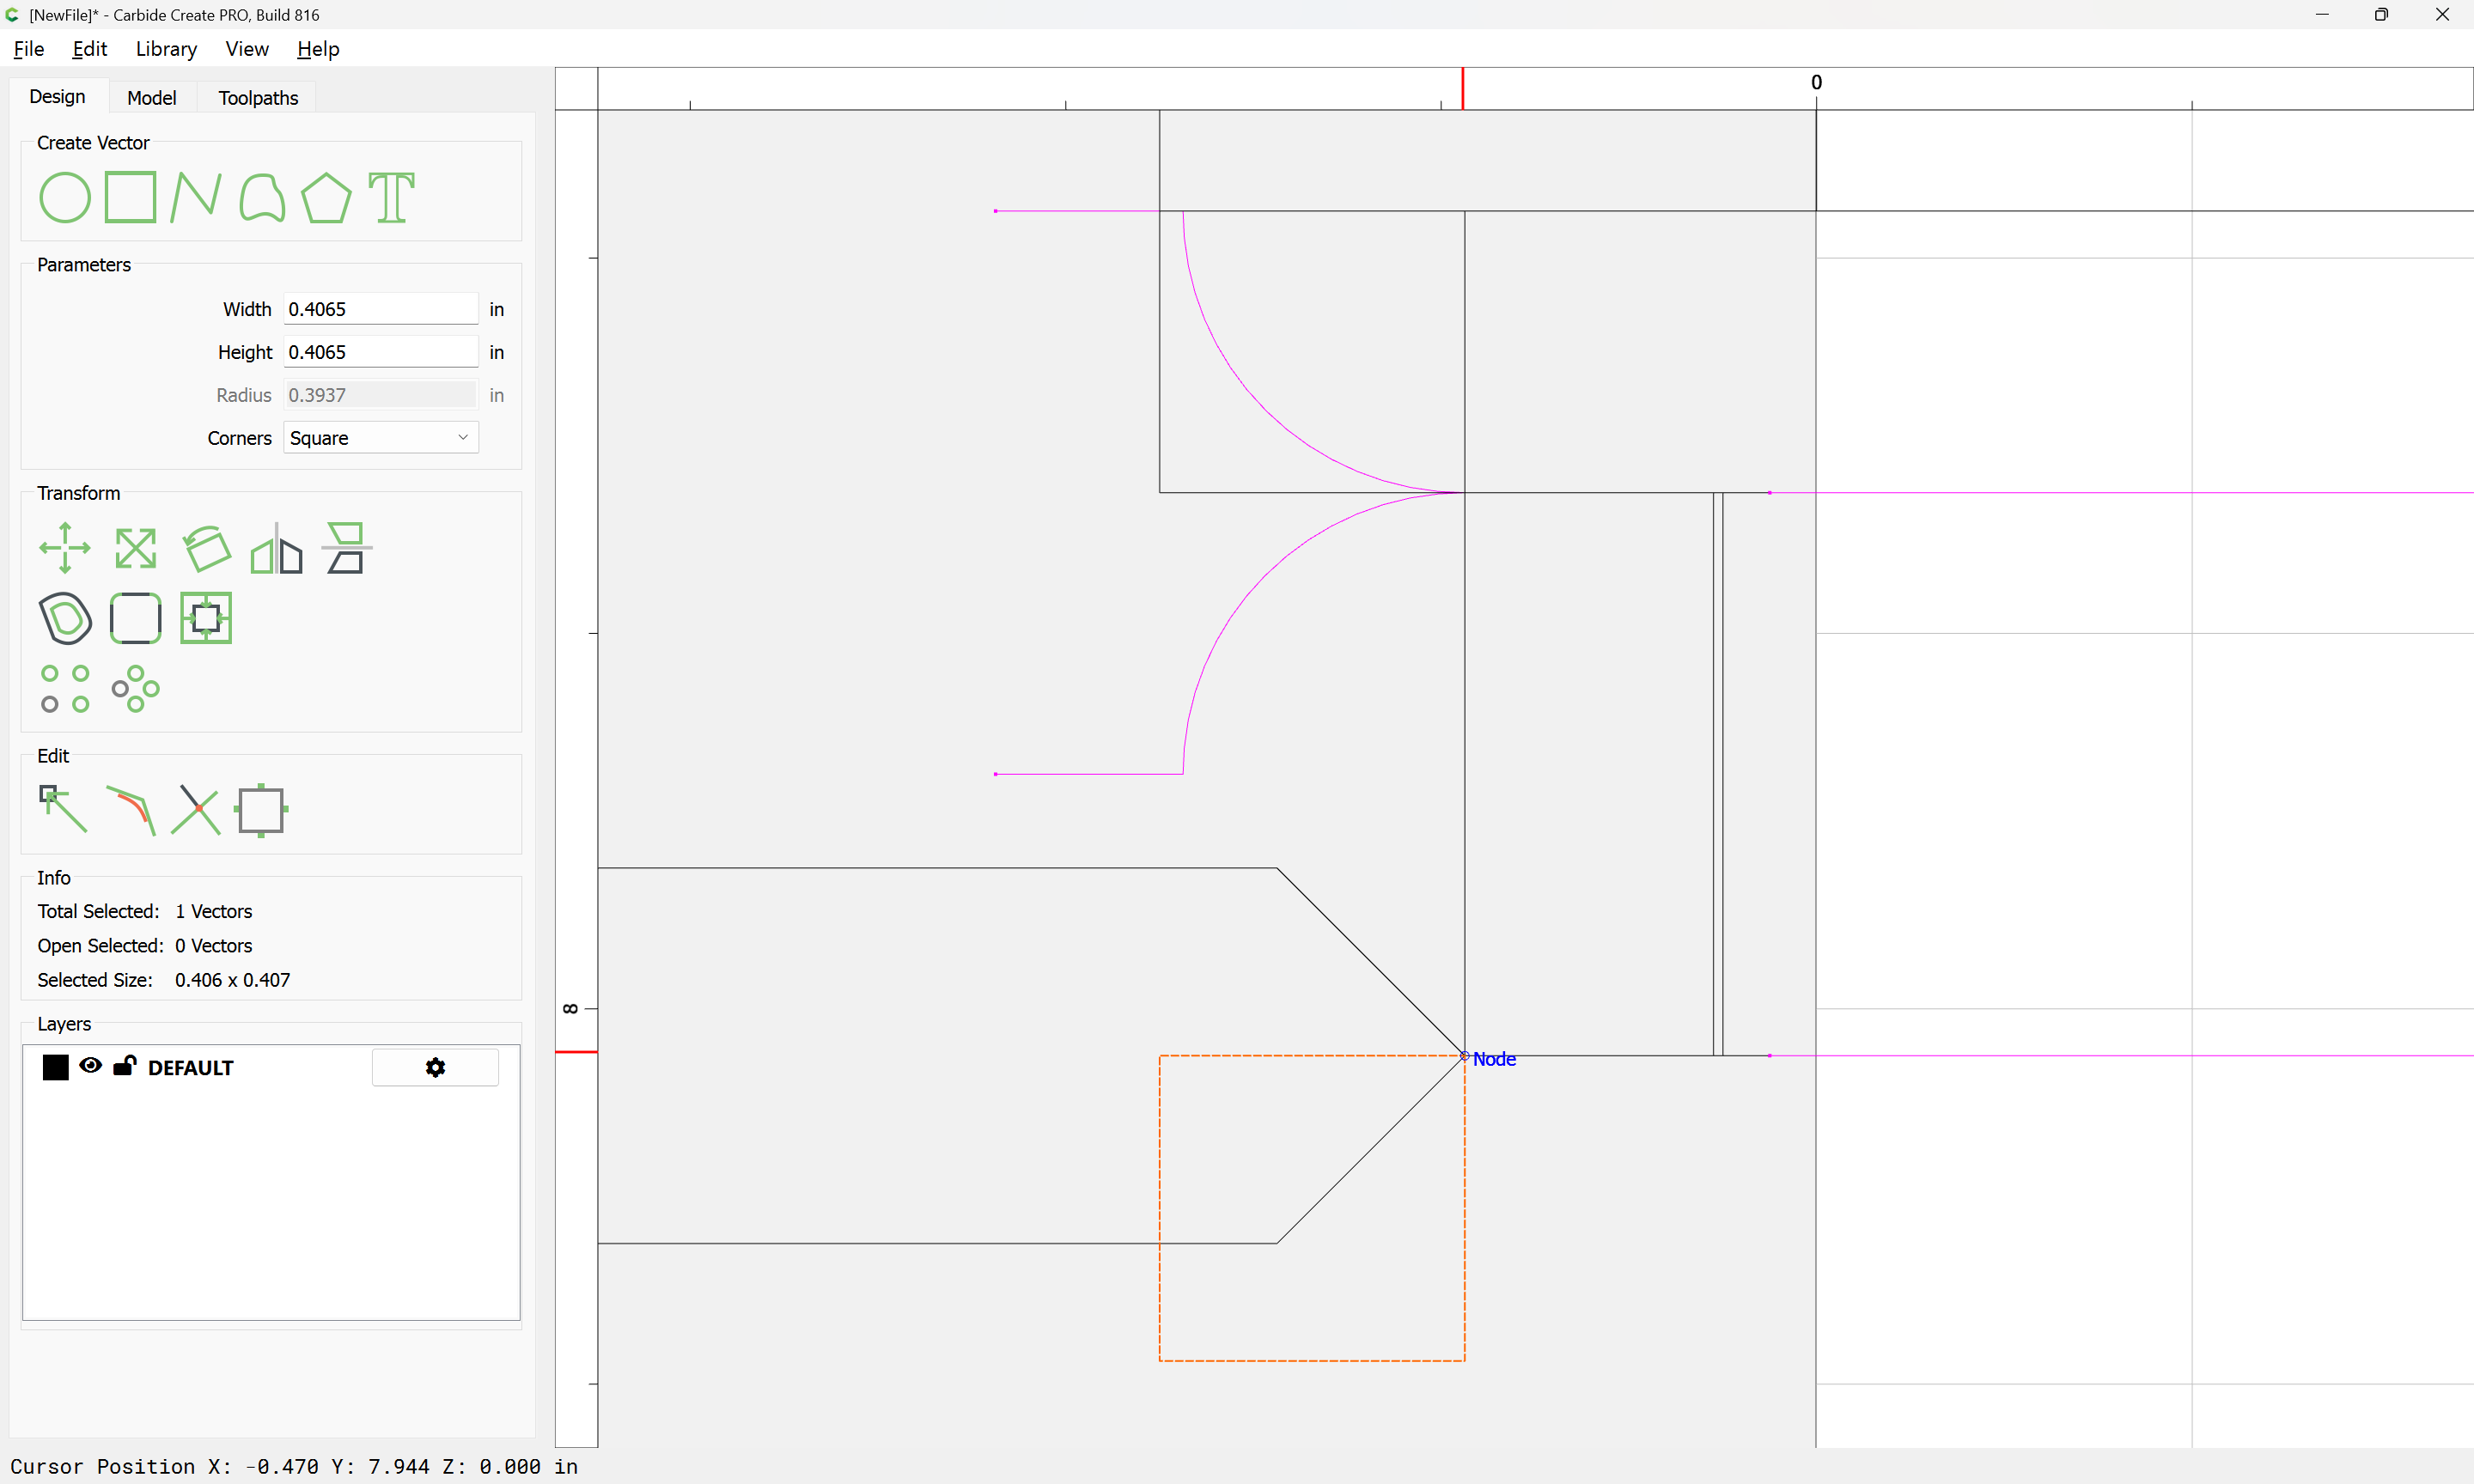Activate the Mirror transform tool
This screenshot has width=2474, height=1484.
[276, 548]
